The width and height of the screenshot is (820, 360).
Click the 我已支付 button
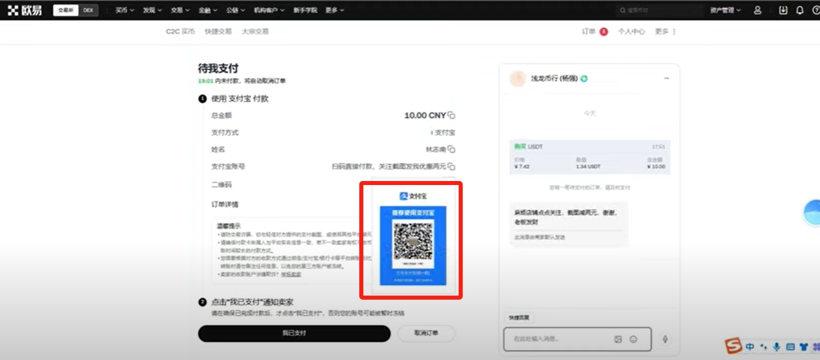pyautogui.click(x=294, y=333)
